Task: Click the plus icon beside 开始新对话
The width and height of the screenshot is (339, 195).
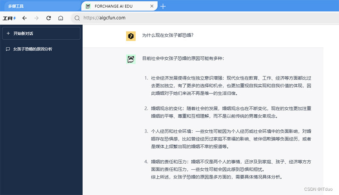Action: coord(8,33)
